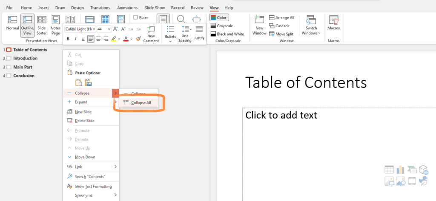
Task: Click Arrange All button
Action: pos(281,18)
